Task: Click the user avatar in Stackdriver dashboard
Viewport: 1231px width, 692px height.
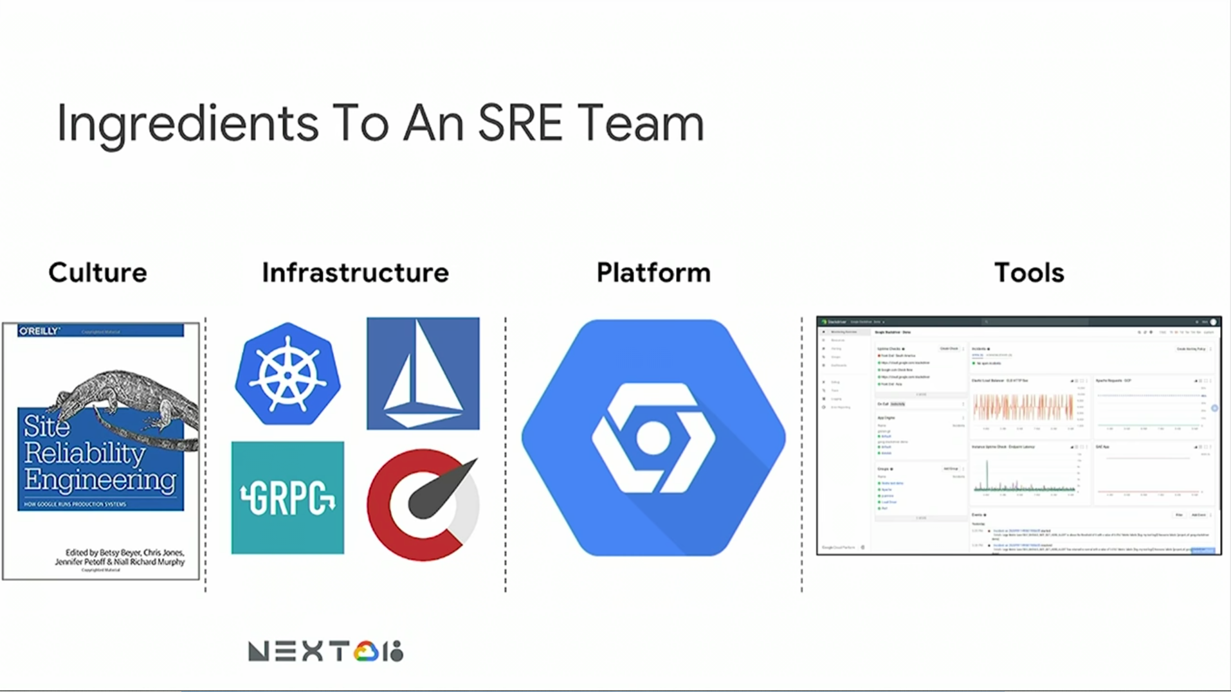Action: [x=1213, y=321]
